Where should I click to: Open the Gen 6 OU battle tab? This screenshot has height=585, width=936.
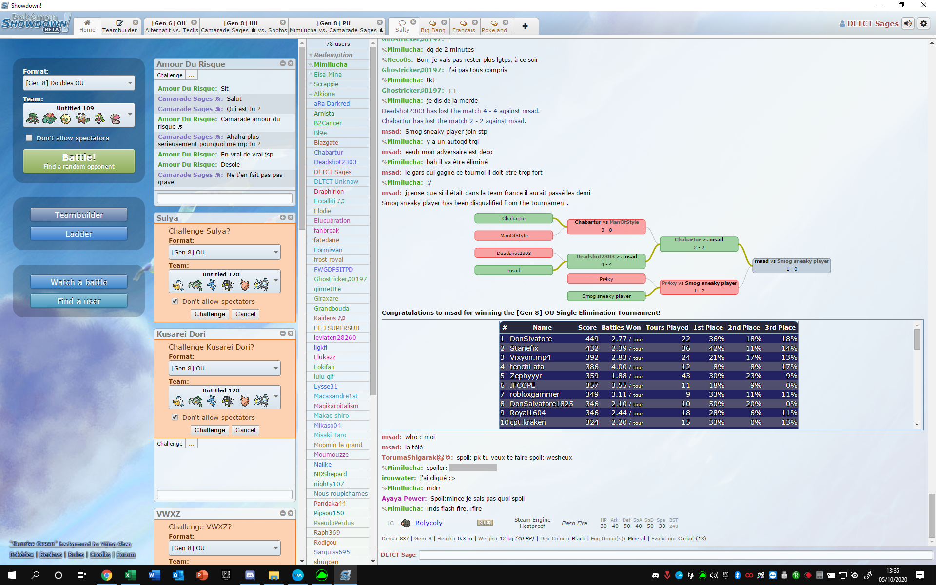click(172, 26)
